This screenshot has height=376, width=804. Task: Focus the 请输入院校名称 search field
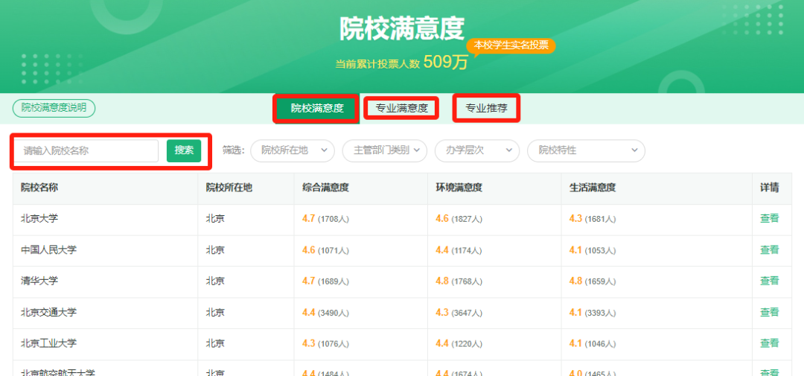pos(86,151)
